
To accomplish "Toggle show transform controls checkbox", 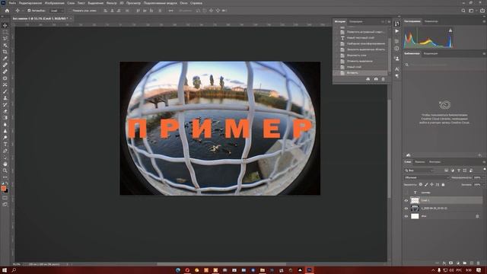I will 69,11.
